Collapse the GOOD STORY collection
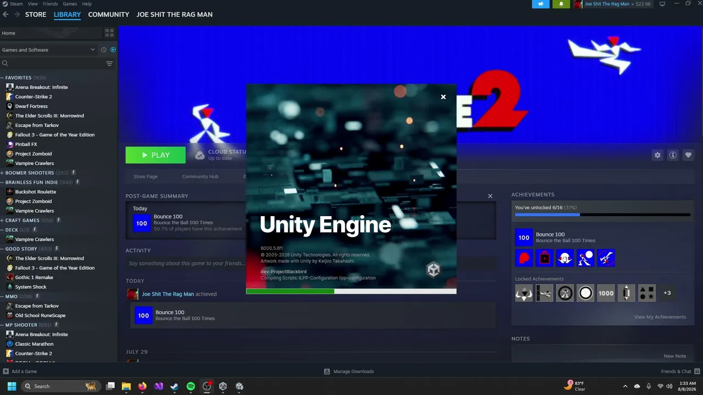The height and width of the screenshot is (395, 703). coord(2,249)
